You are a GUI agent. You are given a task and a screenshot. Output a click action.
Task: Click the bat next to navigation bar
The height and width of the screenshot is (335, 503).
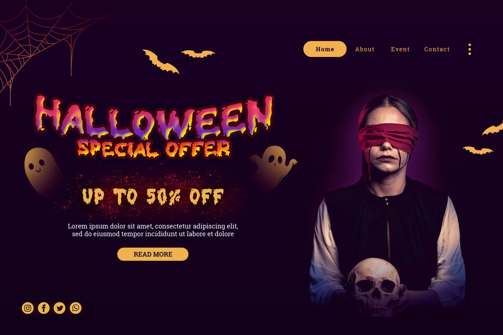[198, 54]
